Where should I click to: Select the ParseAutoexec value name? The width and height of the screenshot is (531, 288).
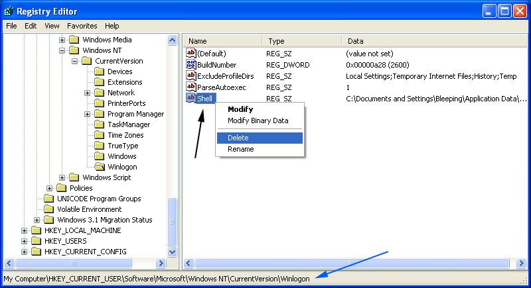222,87
